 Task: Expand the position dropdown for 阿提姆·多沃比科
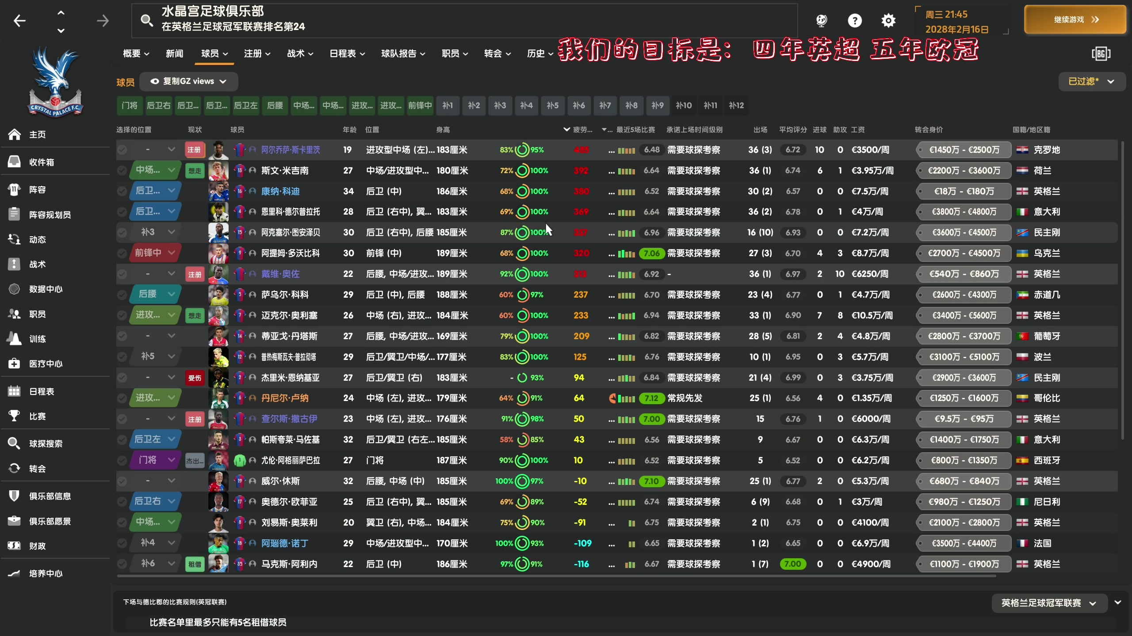point(172,253)
